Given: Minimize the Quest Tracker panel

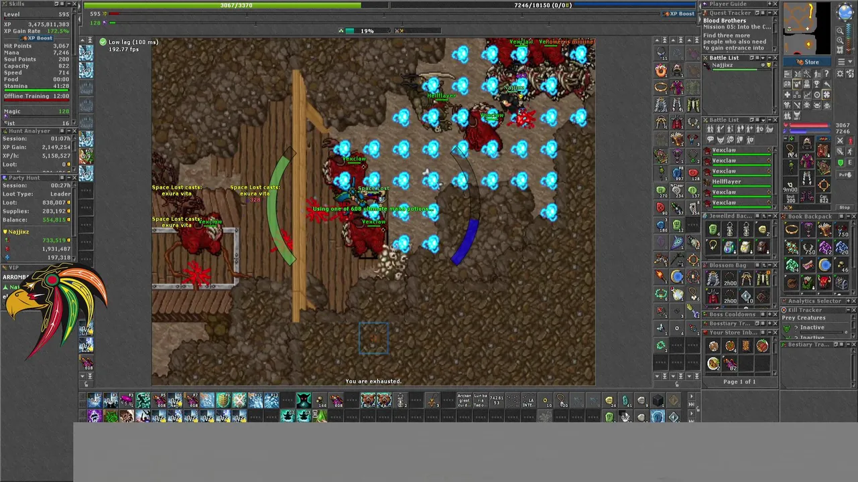Looking at the screenshot, I should [770, 13].
